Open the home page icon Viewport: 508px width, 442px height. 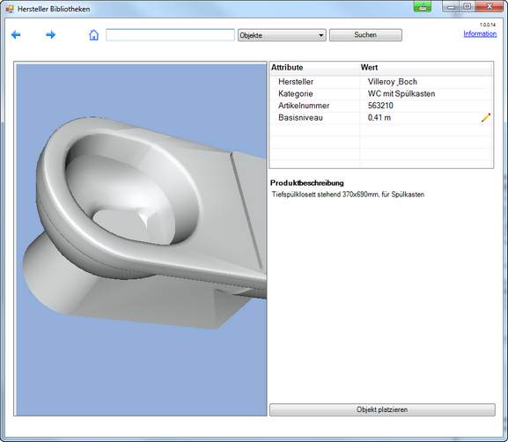(x=93, y=34)
